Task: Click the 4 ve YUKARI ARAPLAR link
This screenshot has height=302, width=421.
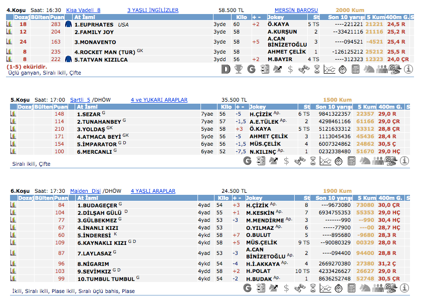Action: click(159, 100)
